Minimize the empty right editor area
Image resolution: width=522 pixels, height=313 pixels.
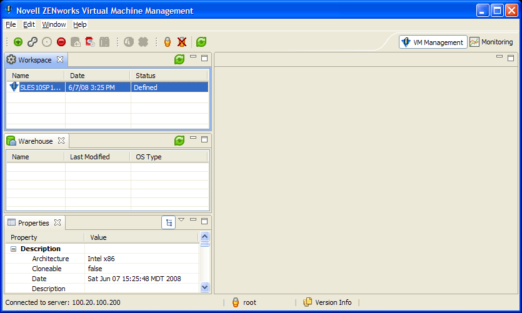pos(499,57)
